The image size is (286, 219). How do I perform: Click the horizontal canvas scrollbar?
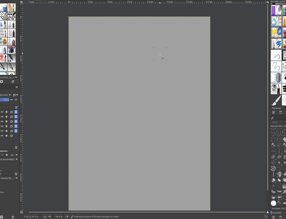(147, 212)
